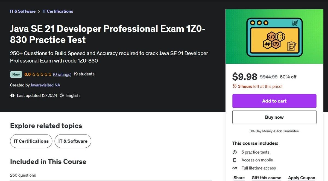328x181 pixels.
Task: Visit Javarevisited NA instructor profile
Action: pyautogui.click(x=45, y=85)
